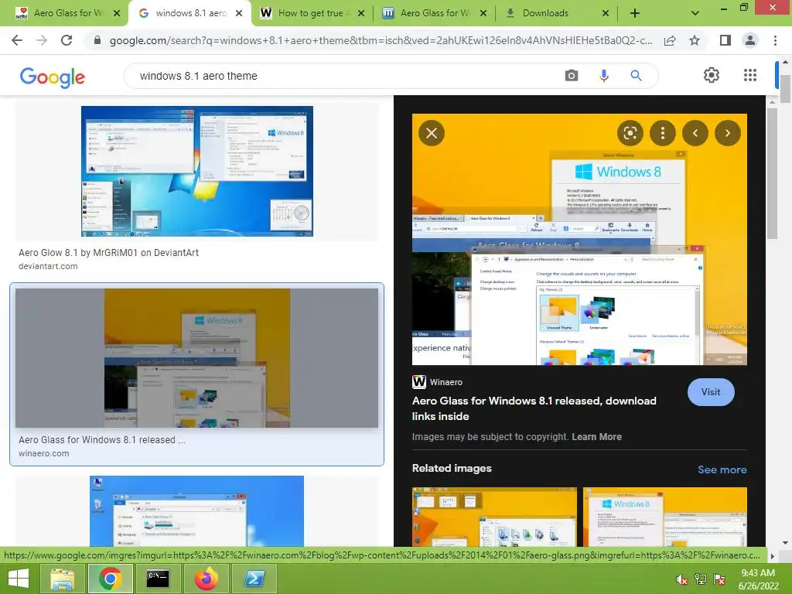The height and width of the screenshot is (594, 792).
Task: Open Chrome three-dot menu
Action: tap(775, 40)
